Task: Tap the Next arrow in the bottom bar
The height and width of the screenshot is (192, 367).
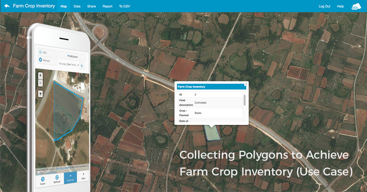Action: tap(83, 175)
